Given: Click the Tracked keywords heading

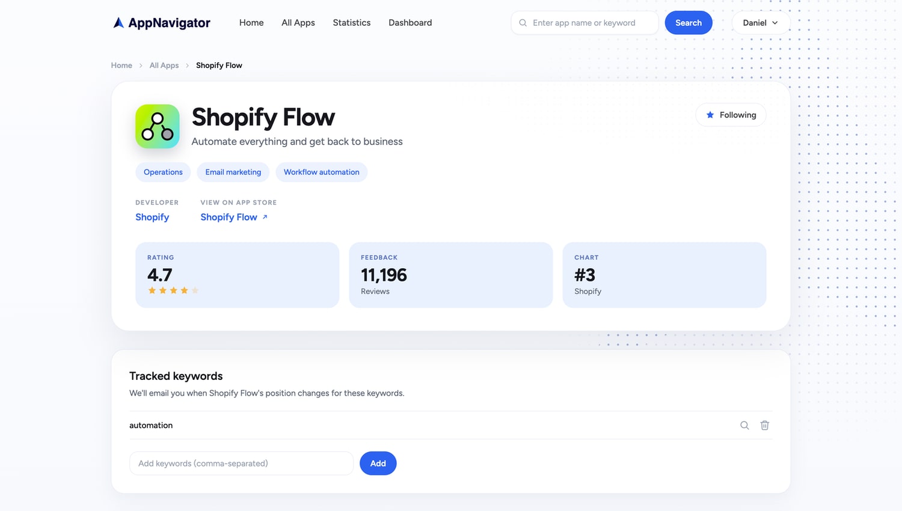Looking at the screenshot, I should [176, 376].
